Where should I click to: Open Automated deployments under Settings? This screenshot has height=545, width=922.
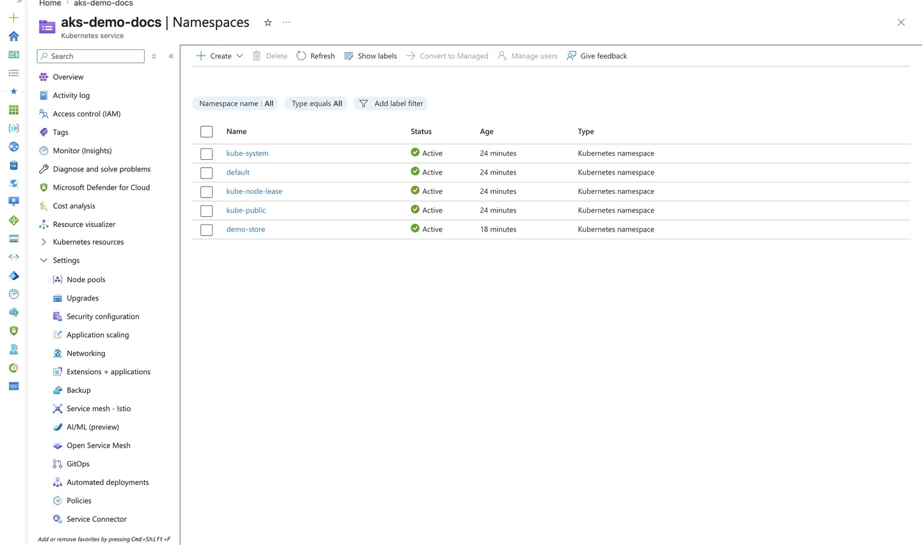click(108, 482)
